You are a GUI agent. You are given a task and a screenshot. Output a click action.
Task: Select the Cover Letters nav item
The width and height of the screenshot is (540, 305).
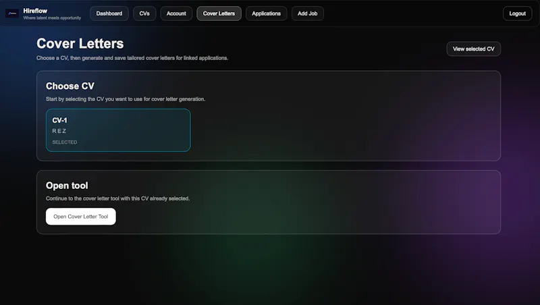219,13
